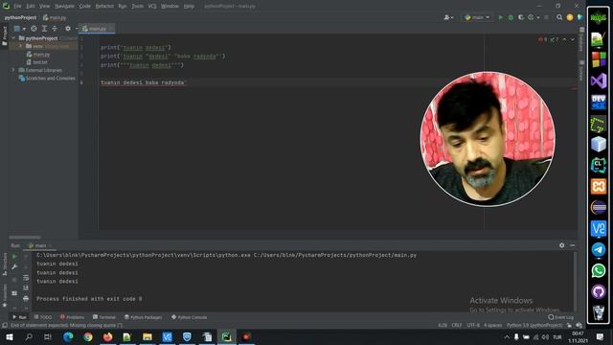The width and height of the screenshot is (613, 345).
Task: Hide the Run tool window with minus icon
Action: click(x=573, y=245)
